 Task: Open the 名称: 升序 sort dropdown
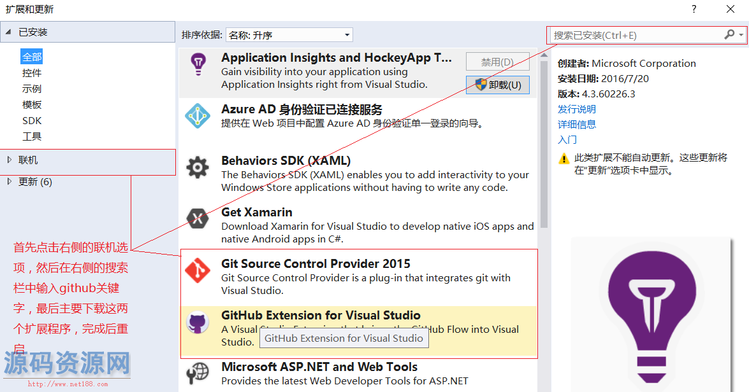point(289,35)
